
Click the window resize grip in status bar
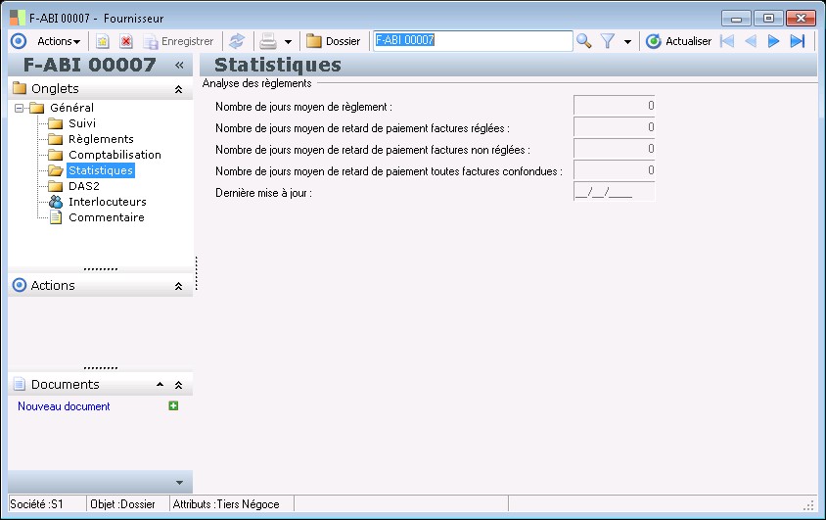click(x=808, y=505)
